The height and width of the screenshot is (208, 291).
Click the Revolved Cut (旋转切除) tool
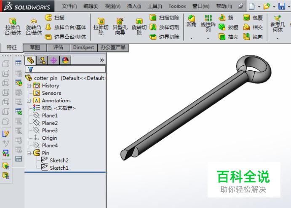[x=139, y=27]
